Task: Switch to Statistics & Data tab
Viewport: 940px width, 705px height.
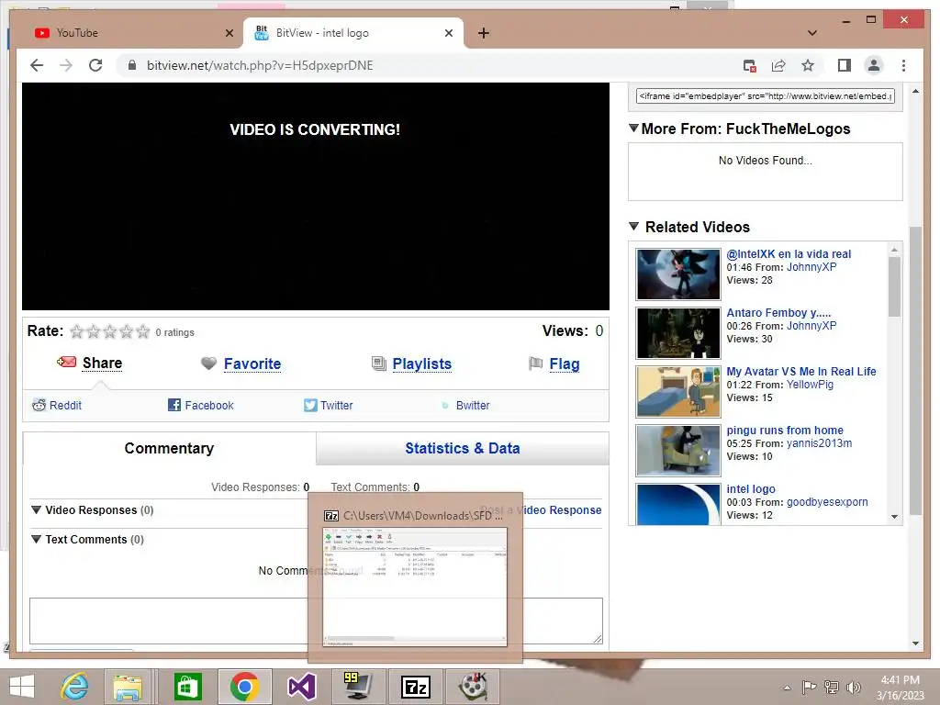Action: [463, 448]
